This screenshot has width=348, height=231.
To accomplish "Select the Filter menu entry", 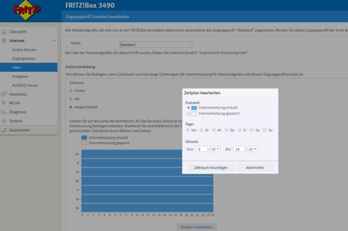I will tap(29, 67).
